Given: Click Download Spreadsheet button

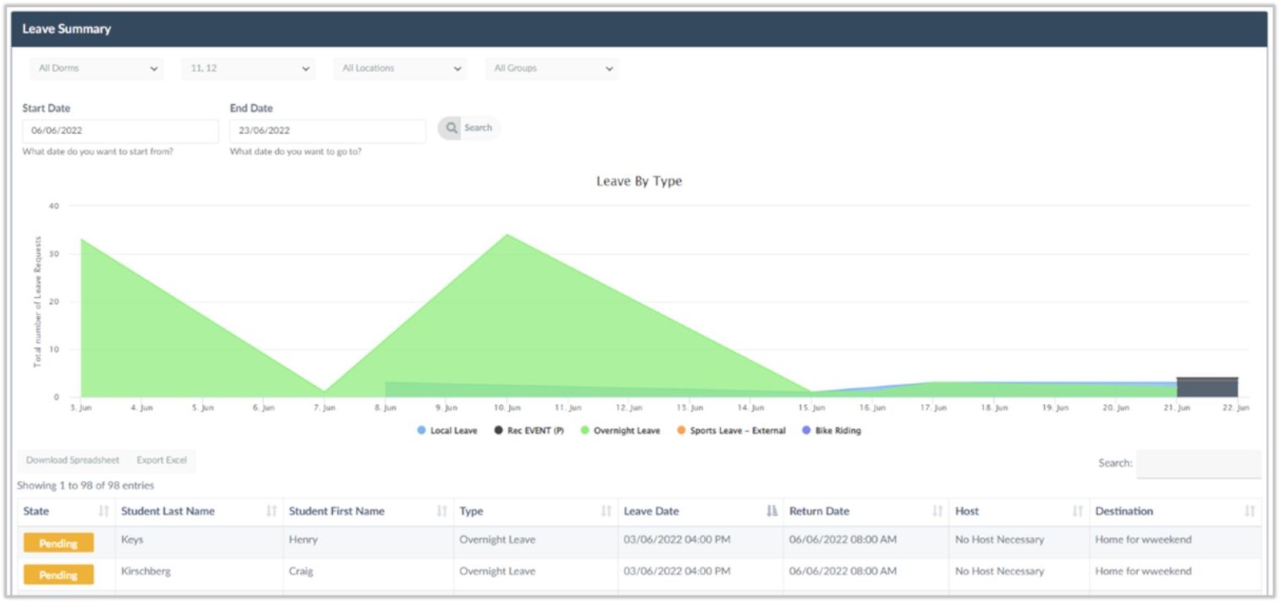Looking at the screenshot, I should click(73, 460).
